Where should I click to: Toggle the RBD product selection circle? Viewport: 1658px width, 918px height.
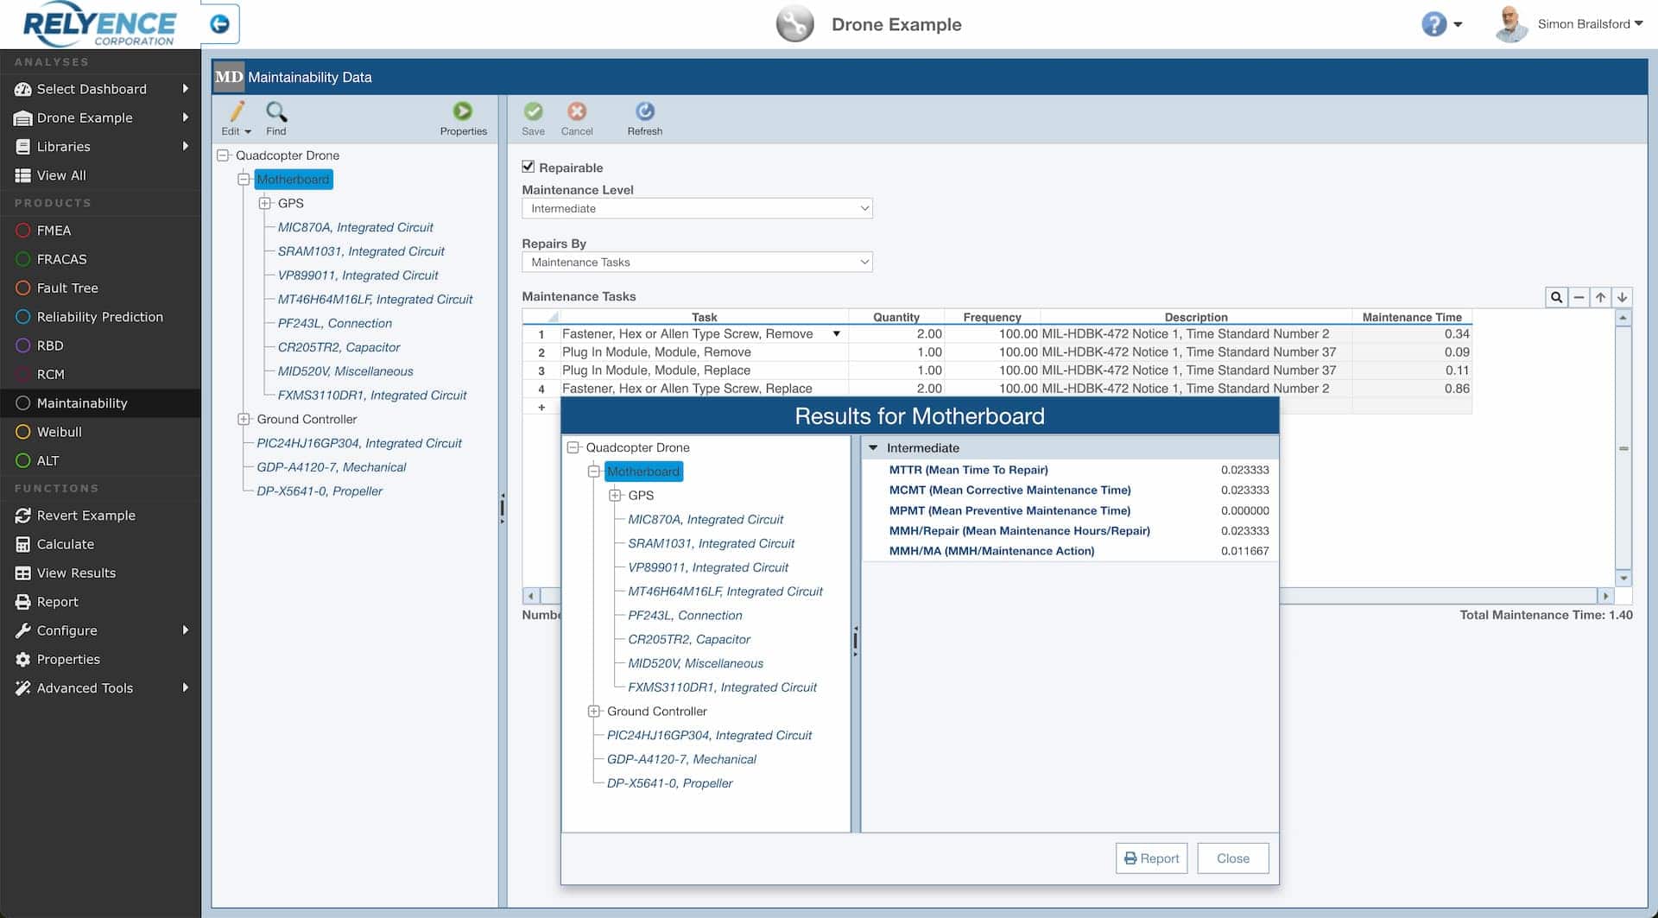point(22,345)
